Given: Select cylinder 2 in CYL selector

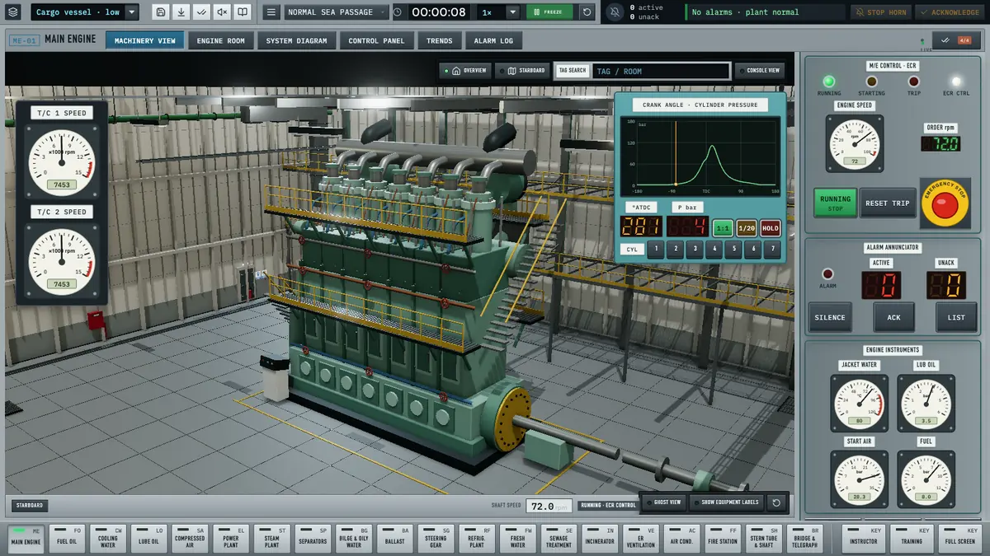Looking at the screenshot, I should pos(676,249).
